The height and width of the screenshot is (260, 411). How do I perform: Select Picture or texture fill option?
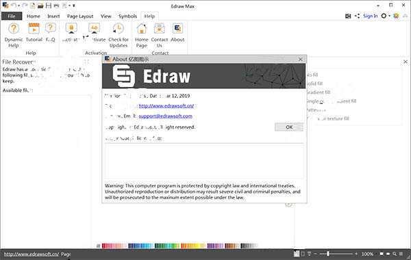(327, 118)
